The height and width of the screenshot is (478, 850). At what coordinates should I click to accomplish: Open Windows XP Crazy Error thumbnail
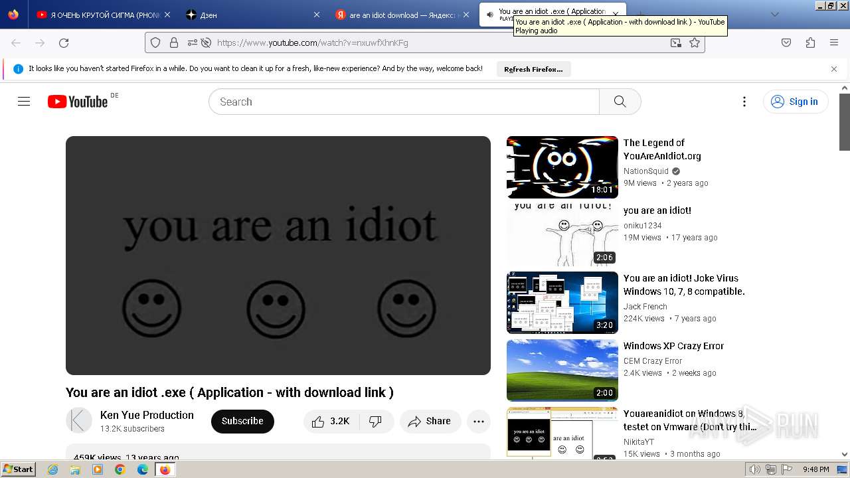(562, 370)
